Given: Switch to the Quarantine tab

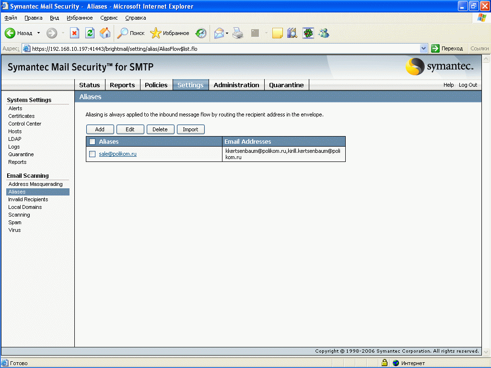Looking at the screenshot, I should click(x=287, y=85).
